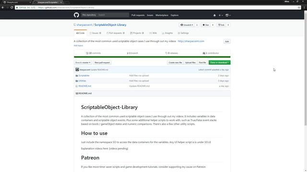Open the Branch master dropdown

[83, 63]
